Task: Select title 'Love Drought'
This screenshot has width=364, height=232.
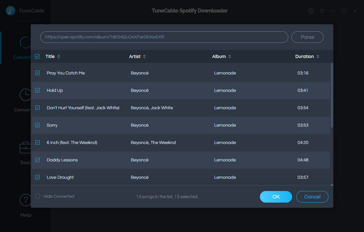Action: (x=60, y=177)
